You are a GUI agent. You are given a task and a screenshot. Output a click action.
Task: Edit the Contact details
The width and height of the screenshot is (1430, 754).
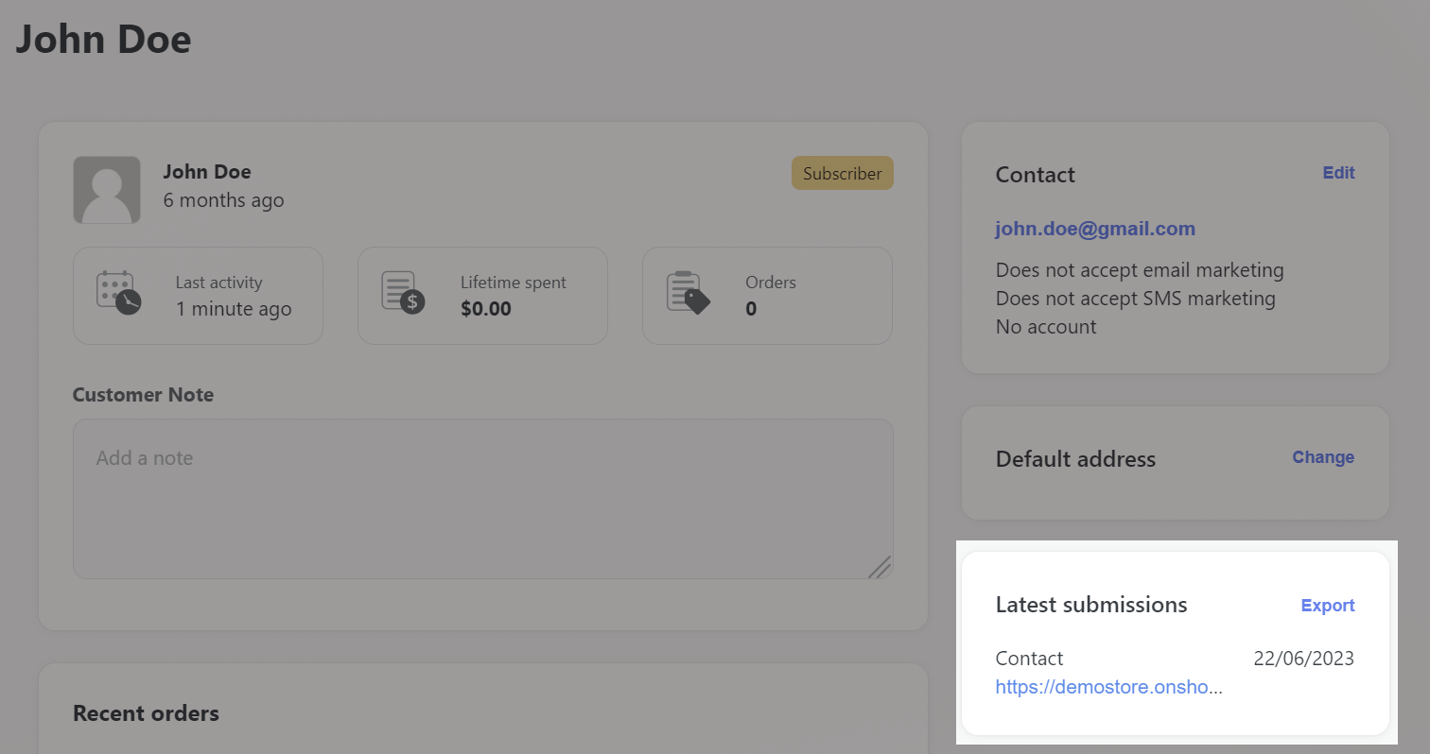[x=1338, y=173]
